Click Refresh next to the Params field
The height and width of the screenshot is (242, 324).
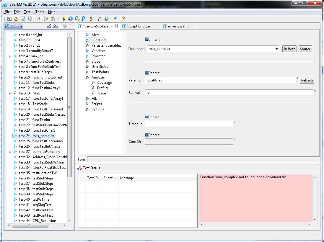pyautogui.click(x=307, y=80)
